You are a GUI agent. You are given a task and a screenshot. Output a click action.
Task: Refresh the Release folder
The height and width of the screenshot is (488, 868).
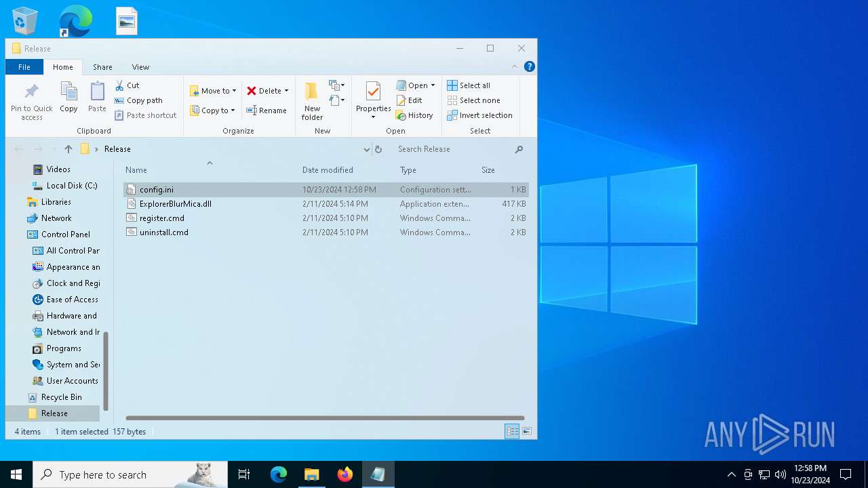378,149
